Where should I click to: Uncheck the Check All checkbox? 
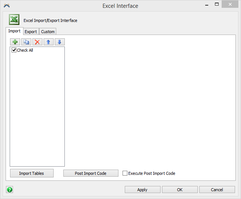[14, 50]
